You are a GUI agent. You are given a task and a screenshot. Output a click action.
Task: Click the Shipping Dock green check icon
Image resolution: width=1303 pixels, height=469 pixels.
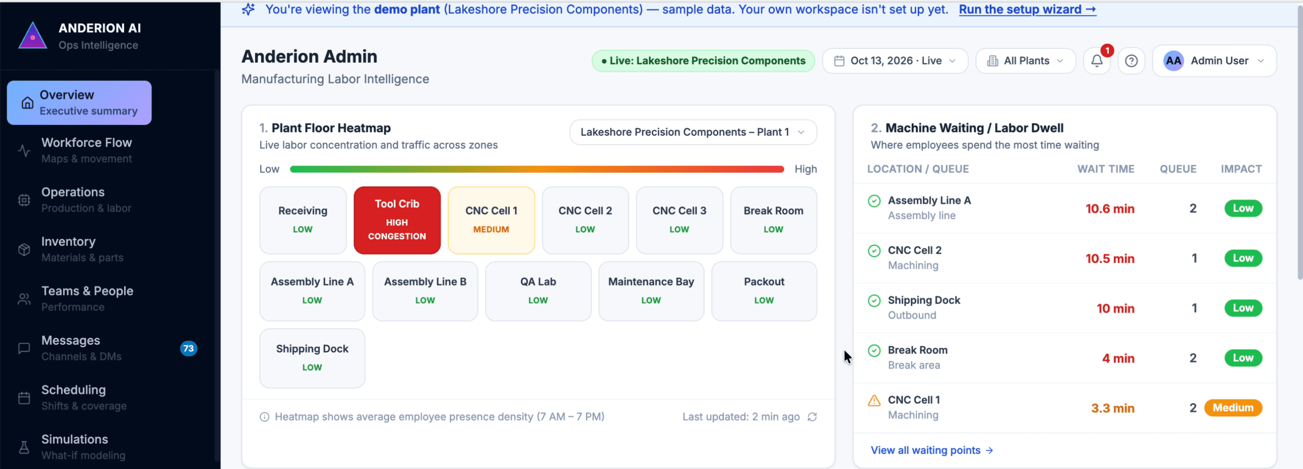click(874, 301)
